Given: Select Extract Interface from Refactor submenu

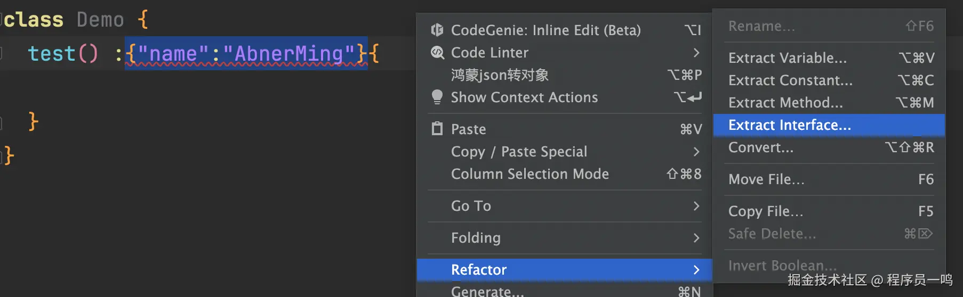Looking at the screenshot, I should [x=789, y=125].
